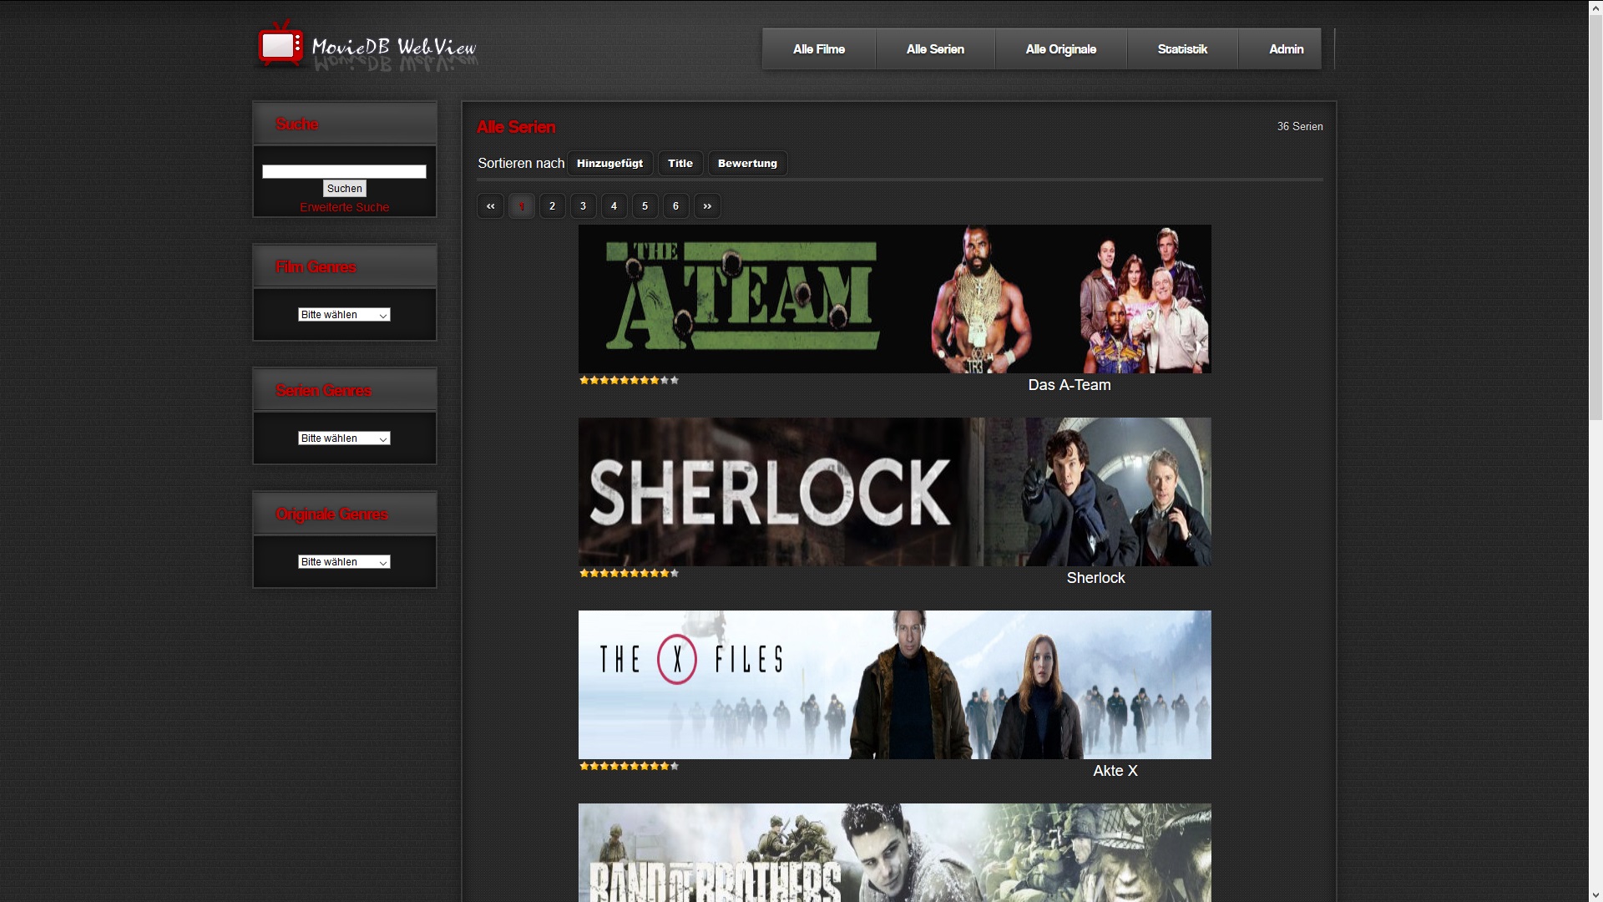Open the Film Genres dropdown
1603x902 pixels.
[x=344, y=315]
